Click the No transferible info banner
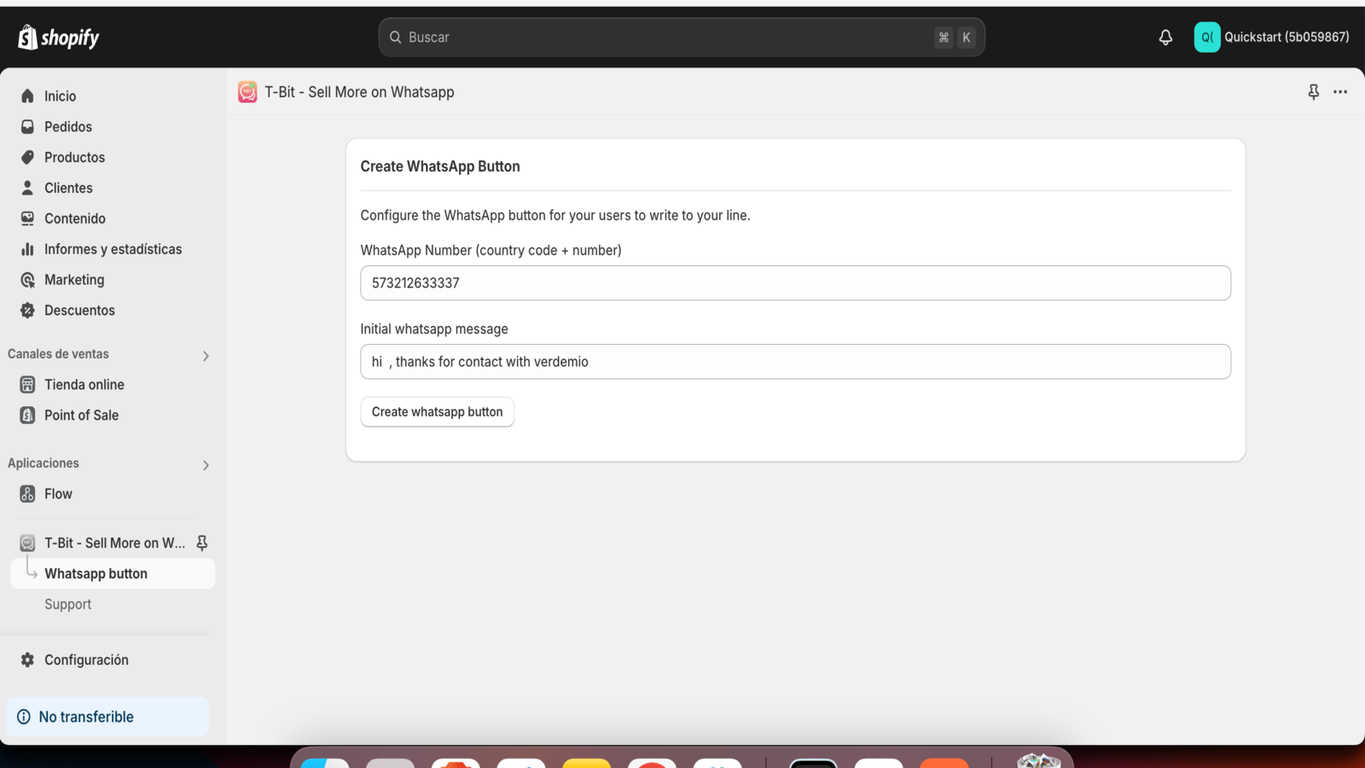The image size is (1365, 768). pos(107,717)
